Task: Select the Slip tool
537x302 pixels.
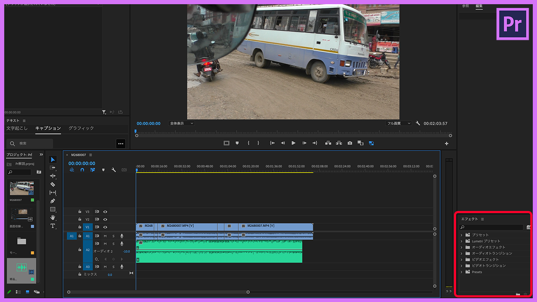Action: [x=53, y=193]
